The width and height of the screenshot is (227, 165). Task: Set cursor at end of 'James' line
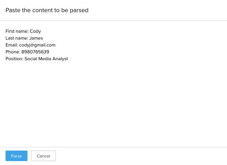click(x=43, y=38)
